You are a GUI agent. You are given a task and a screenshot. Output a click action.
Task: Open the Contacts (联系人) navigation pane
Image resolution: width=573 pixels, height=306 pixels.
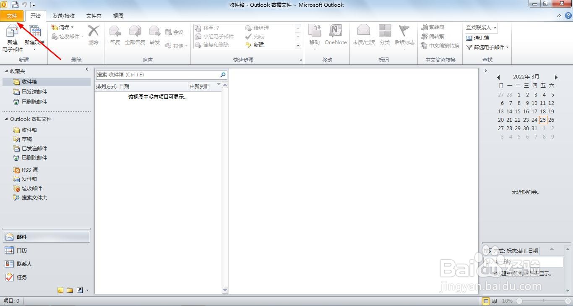(46, 264)
